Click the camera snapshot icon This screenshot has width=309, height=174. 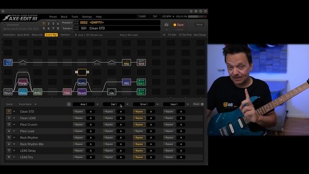(166, 25)
